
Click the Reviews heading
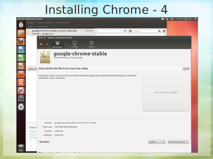tap(44, 142)
